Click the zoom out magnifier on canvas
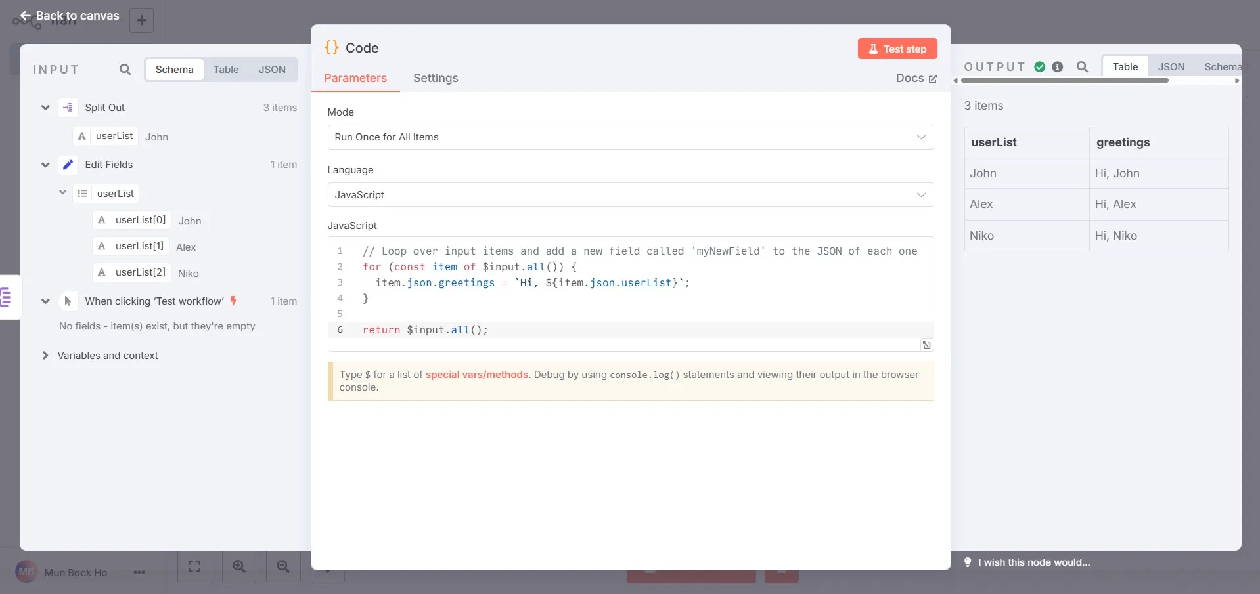This screenshot has height=594, width=1260. (283, 566)
